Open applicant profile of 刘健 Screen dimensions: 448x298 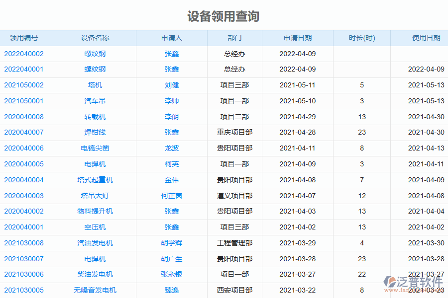[171, 85]
